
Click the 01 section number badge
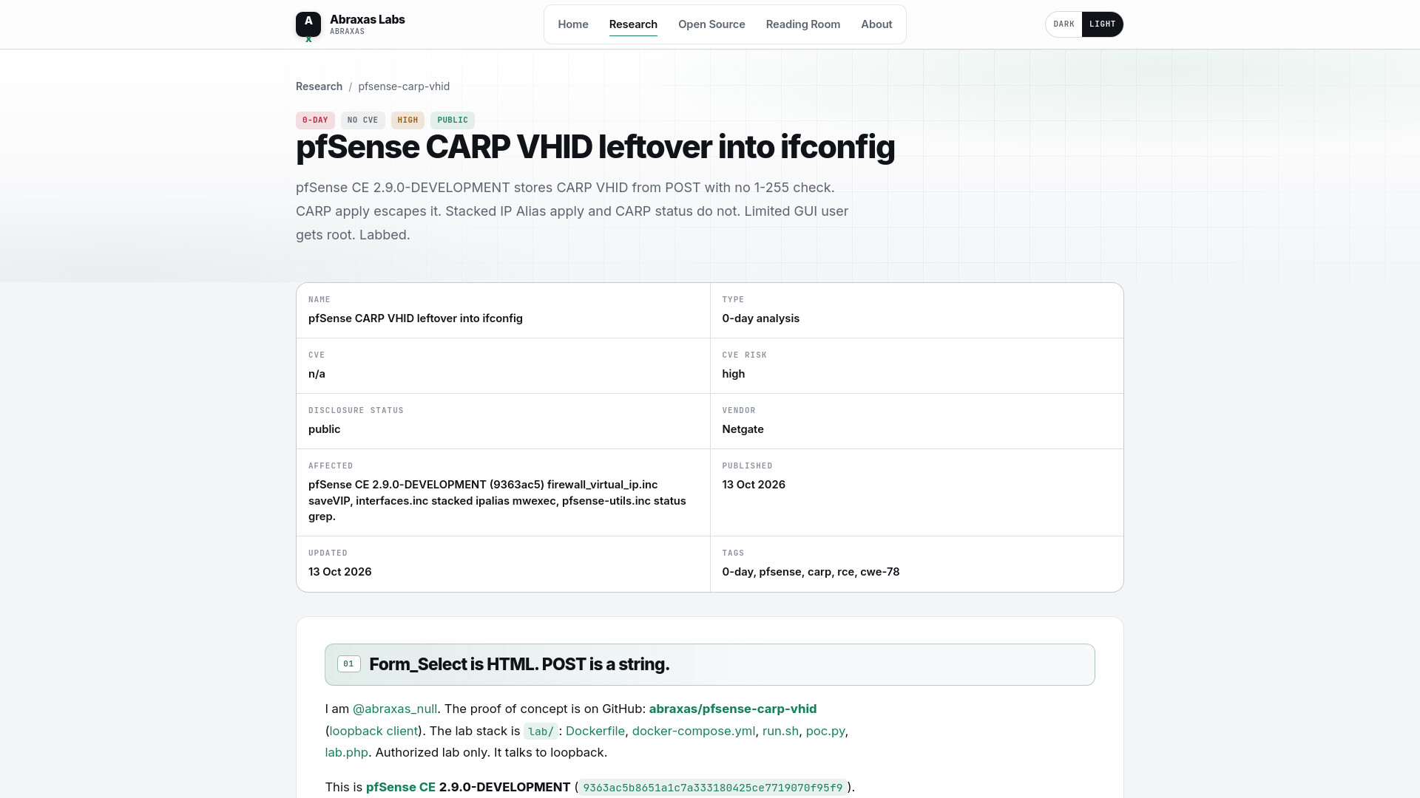click(349, 664)
